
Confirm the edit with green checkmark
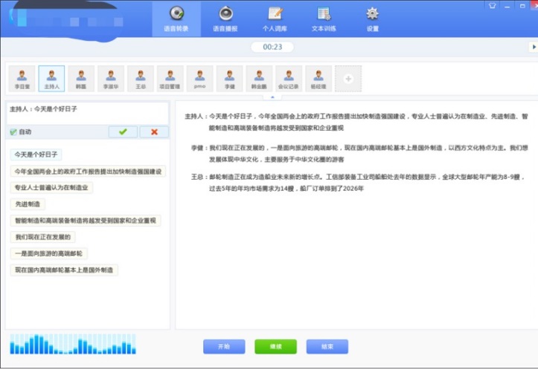coord(123,132)
